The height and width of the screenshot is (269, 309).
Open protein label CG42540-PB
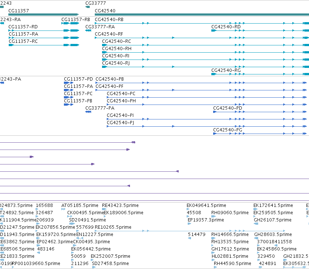point(110,79)
